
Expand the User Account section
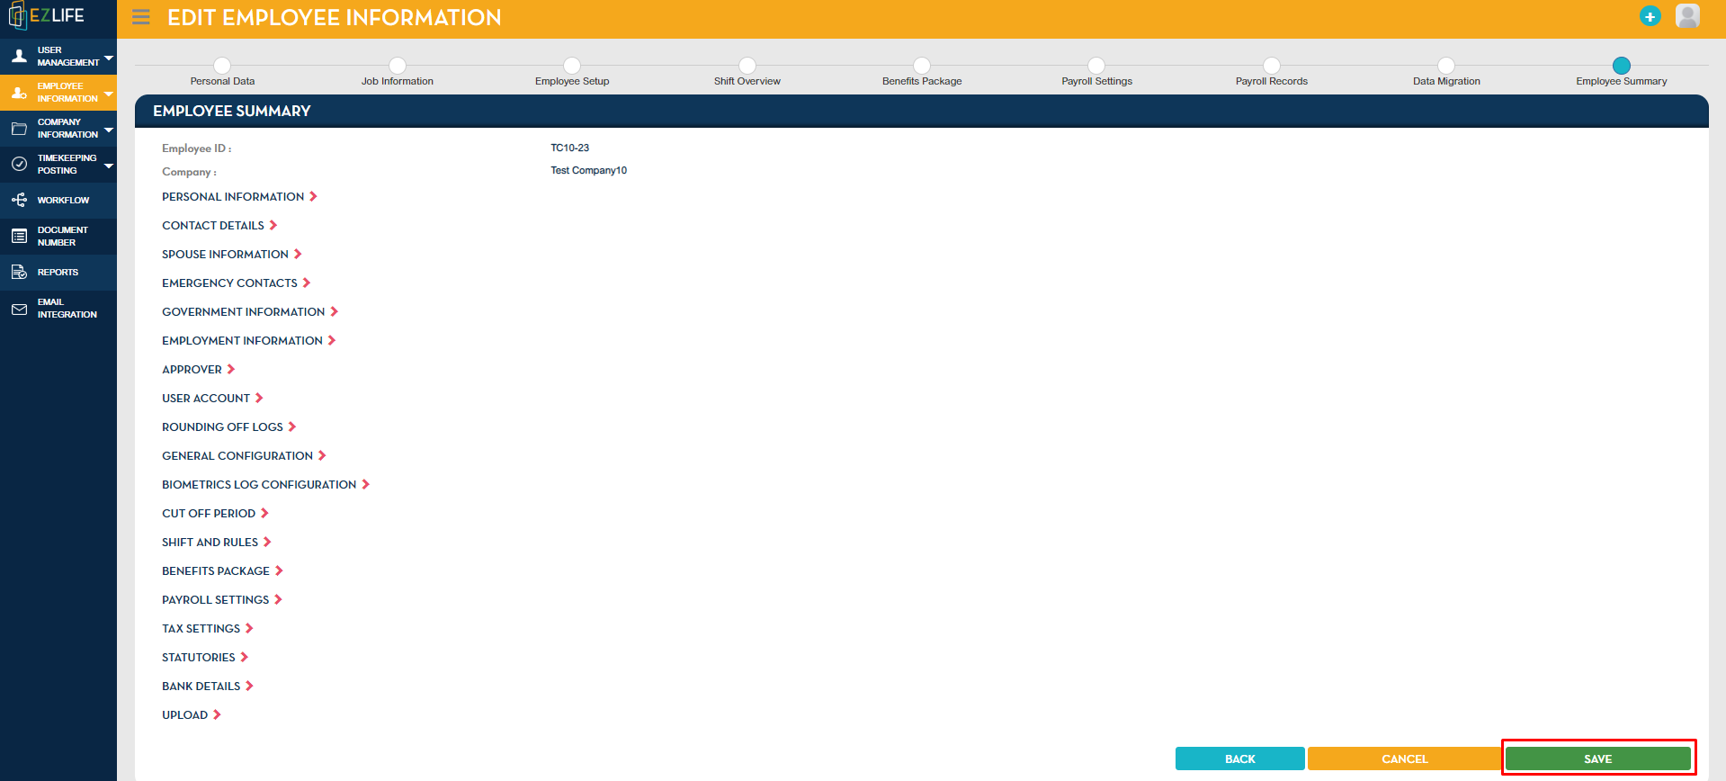click(x=213, y=398)
